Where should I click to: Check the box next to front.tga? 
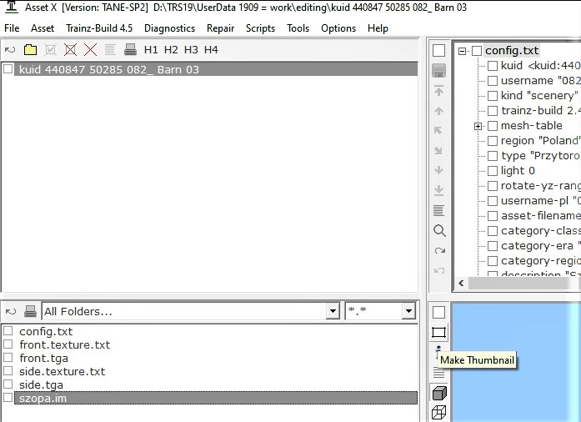tap(8, 359)
